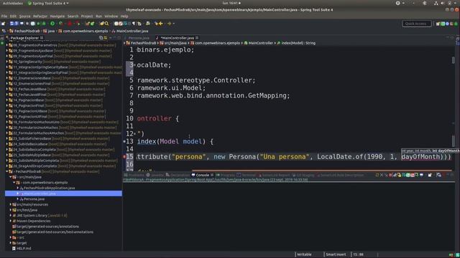Expand src/test/java folder
This screenshot has height=258, width=460.
[x=11, y=210]
